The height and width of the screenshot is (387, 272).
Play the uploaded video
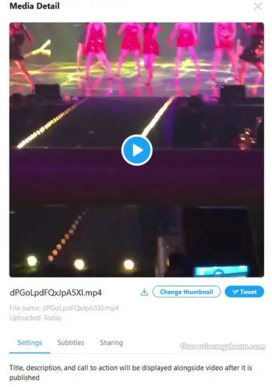point(137,150)
